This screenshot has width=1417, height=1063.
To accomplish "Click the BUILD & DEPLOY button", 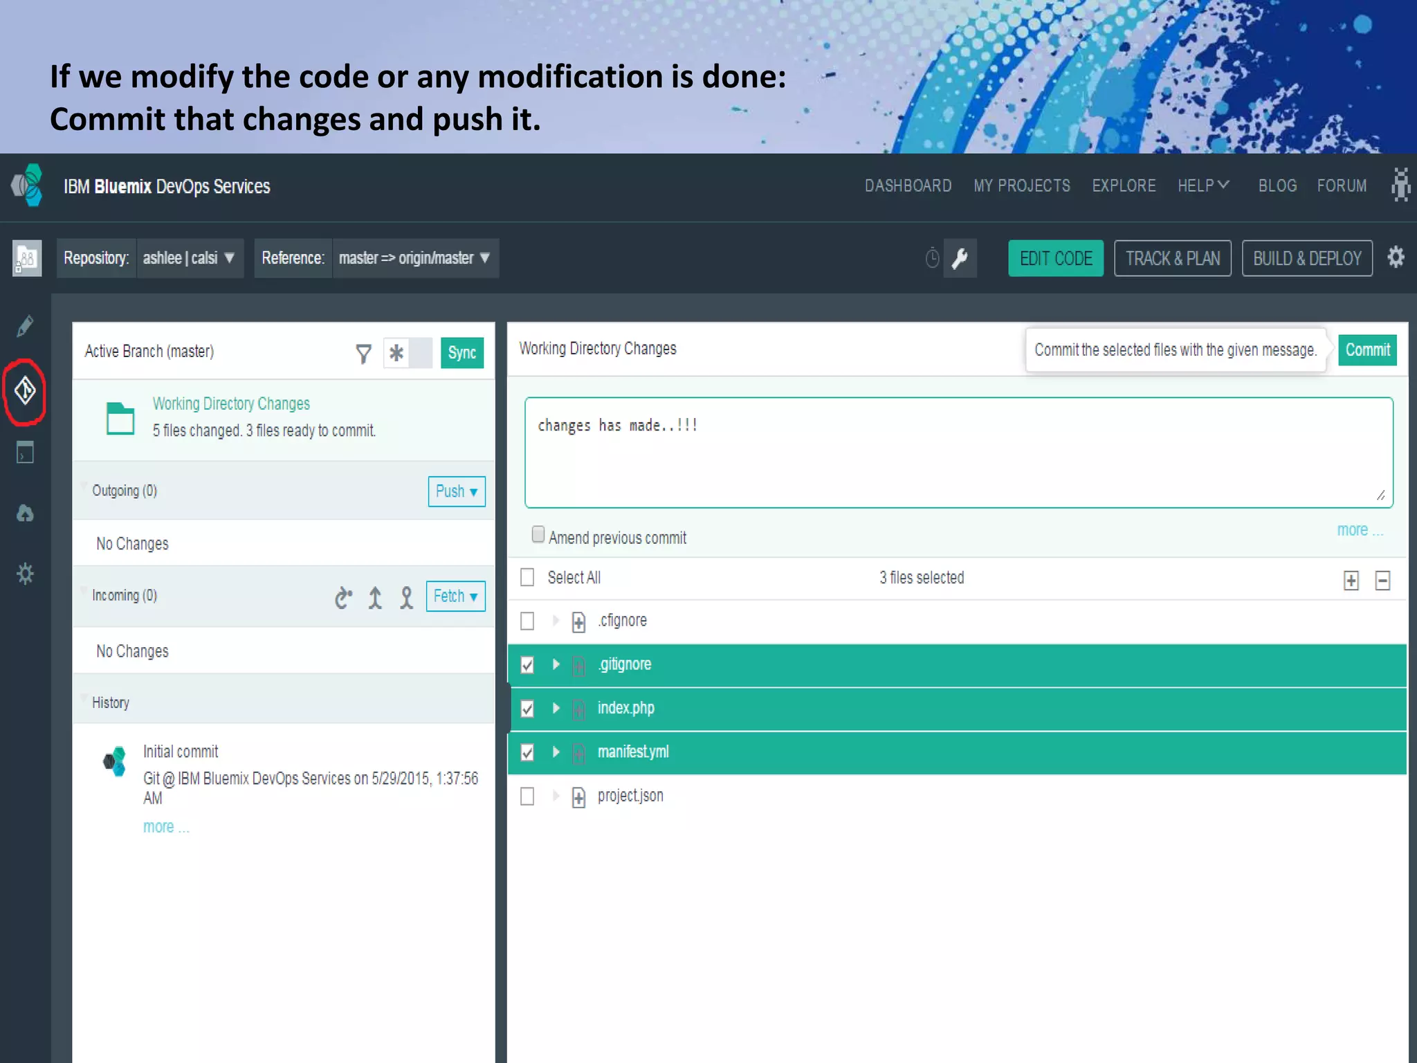I will tap(1307, 258).
